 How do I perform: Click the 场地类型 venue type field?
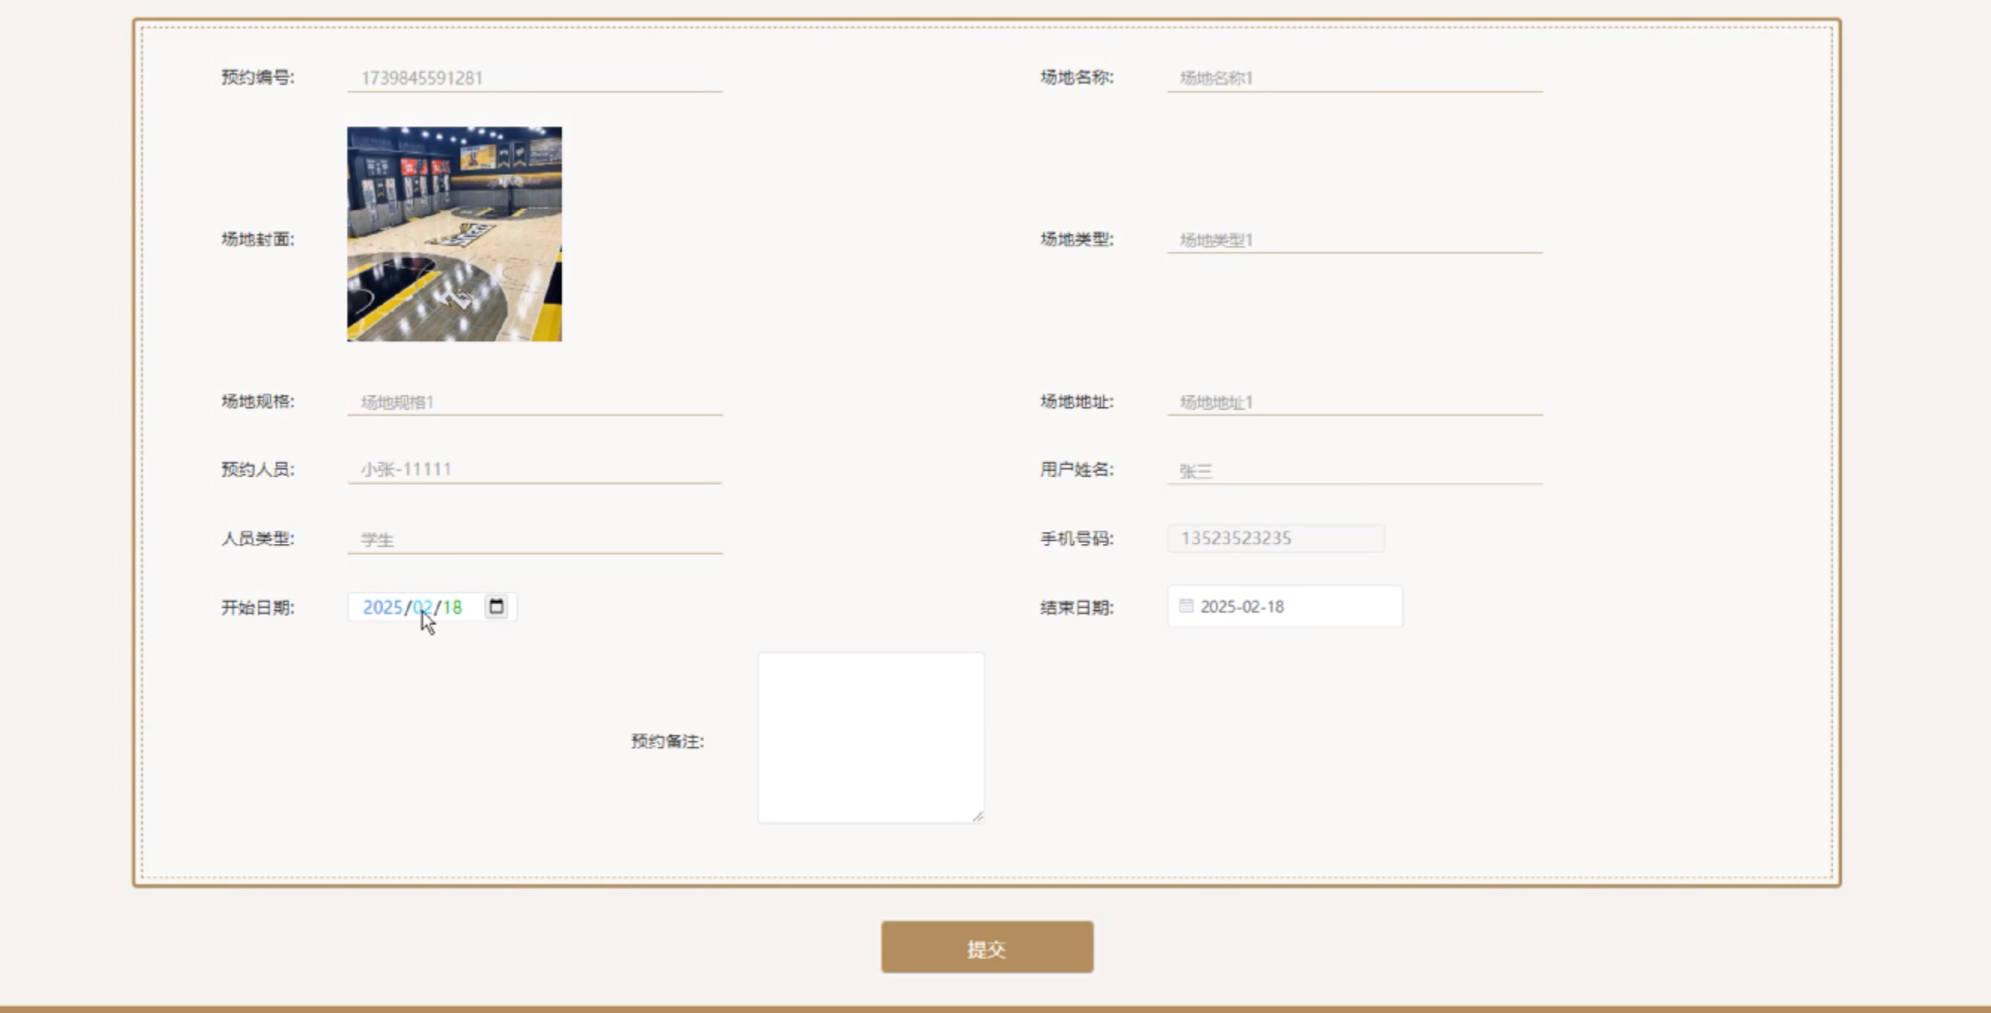tap(1354, 241)
